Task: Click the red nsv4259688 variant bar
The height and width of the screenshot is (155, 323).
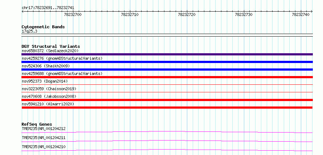Action: (167, 77)
